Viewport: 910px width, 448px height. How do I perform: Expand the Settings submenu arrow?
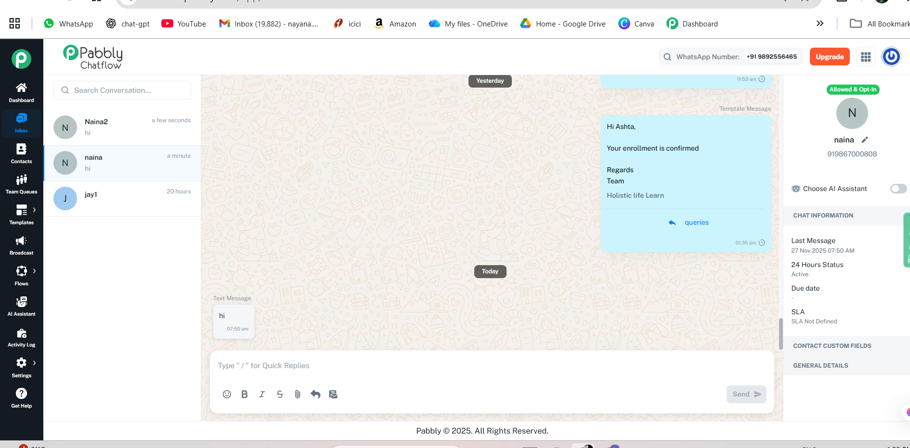point(34,363)
